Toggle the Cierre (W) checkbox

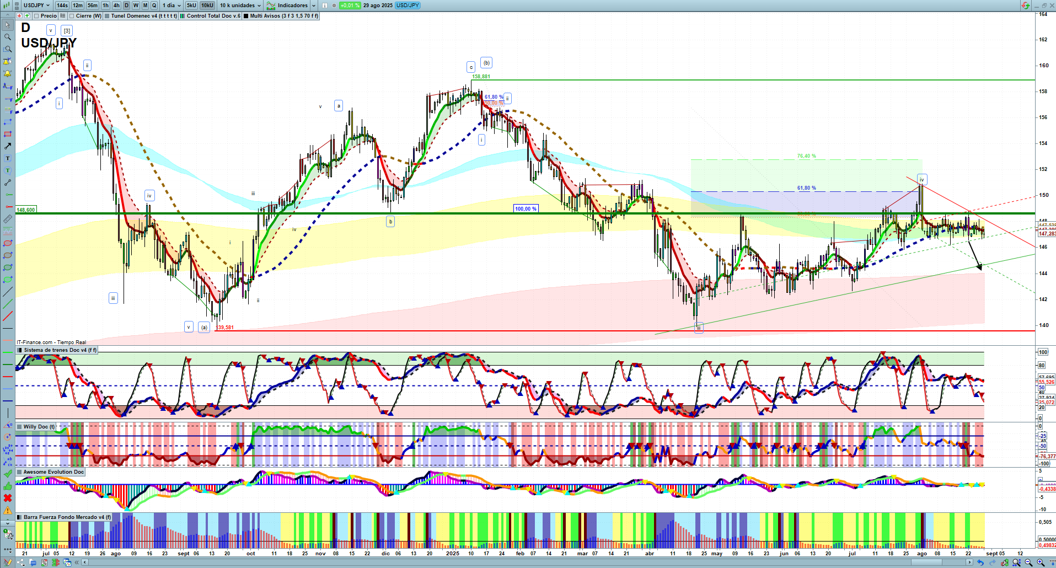coord(72,16)
